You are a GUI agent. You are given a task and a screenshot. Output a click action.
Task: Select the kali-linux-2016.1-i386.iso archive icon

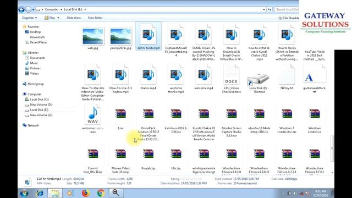click(176, 114)
